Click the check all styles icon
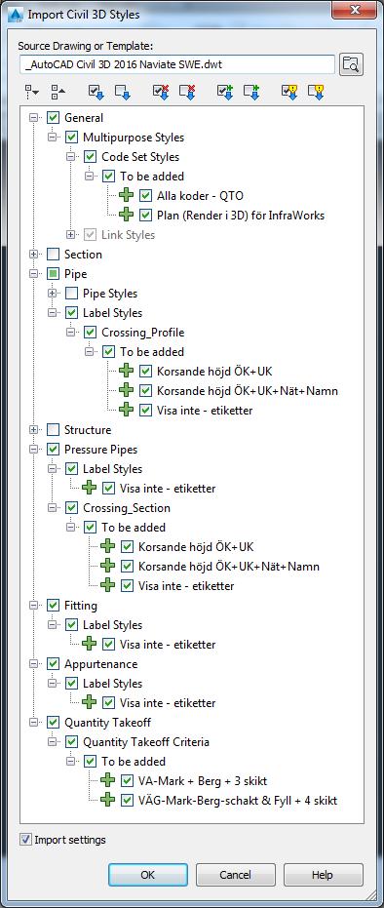The image size is (384, 908). click(x=96, y=92)
